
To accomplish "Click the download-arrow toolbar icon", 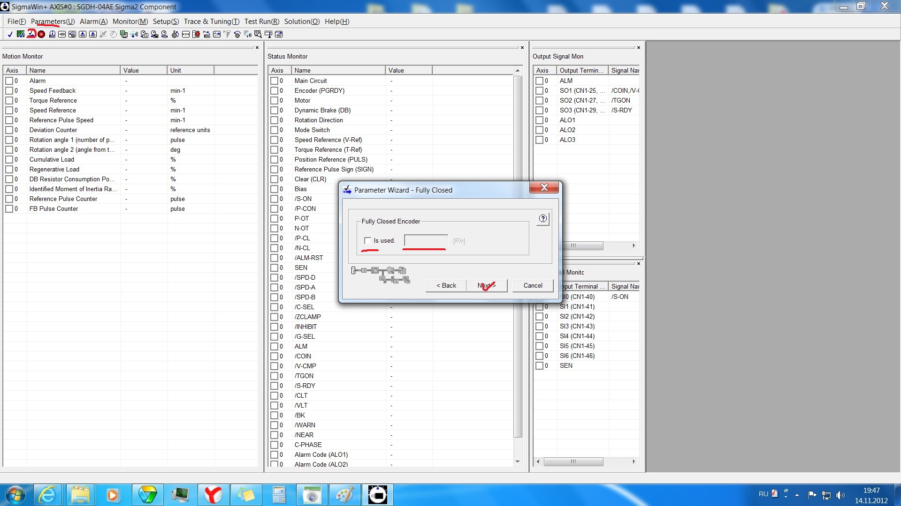I will [x=83, y=34].
